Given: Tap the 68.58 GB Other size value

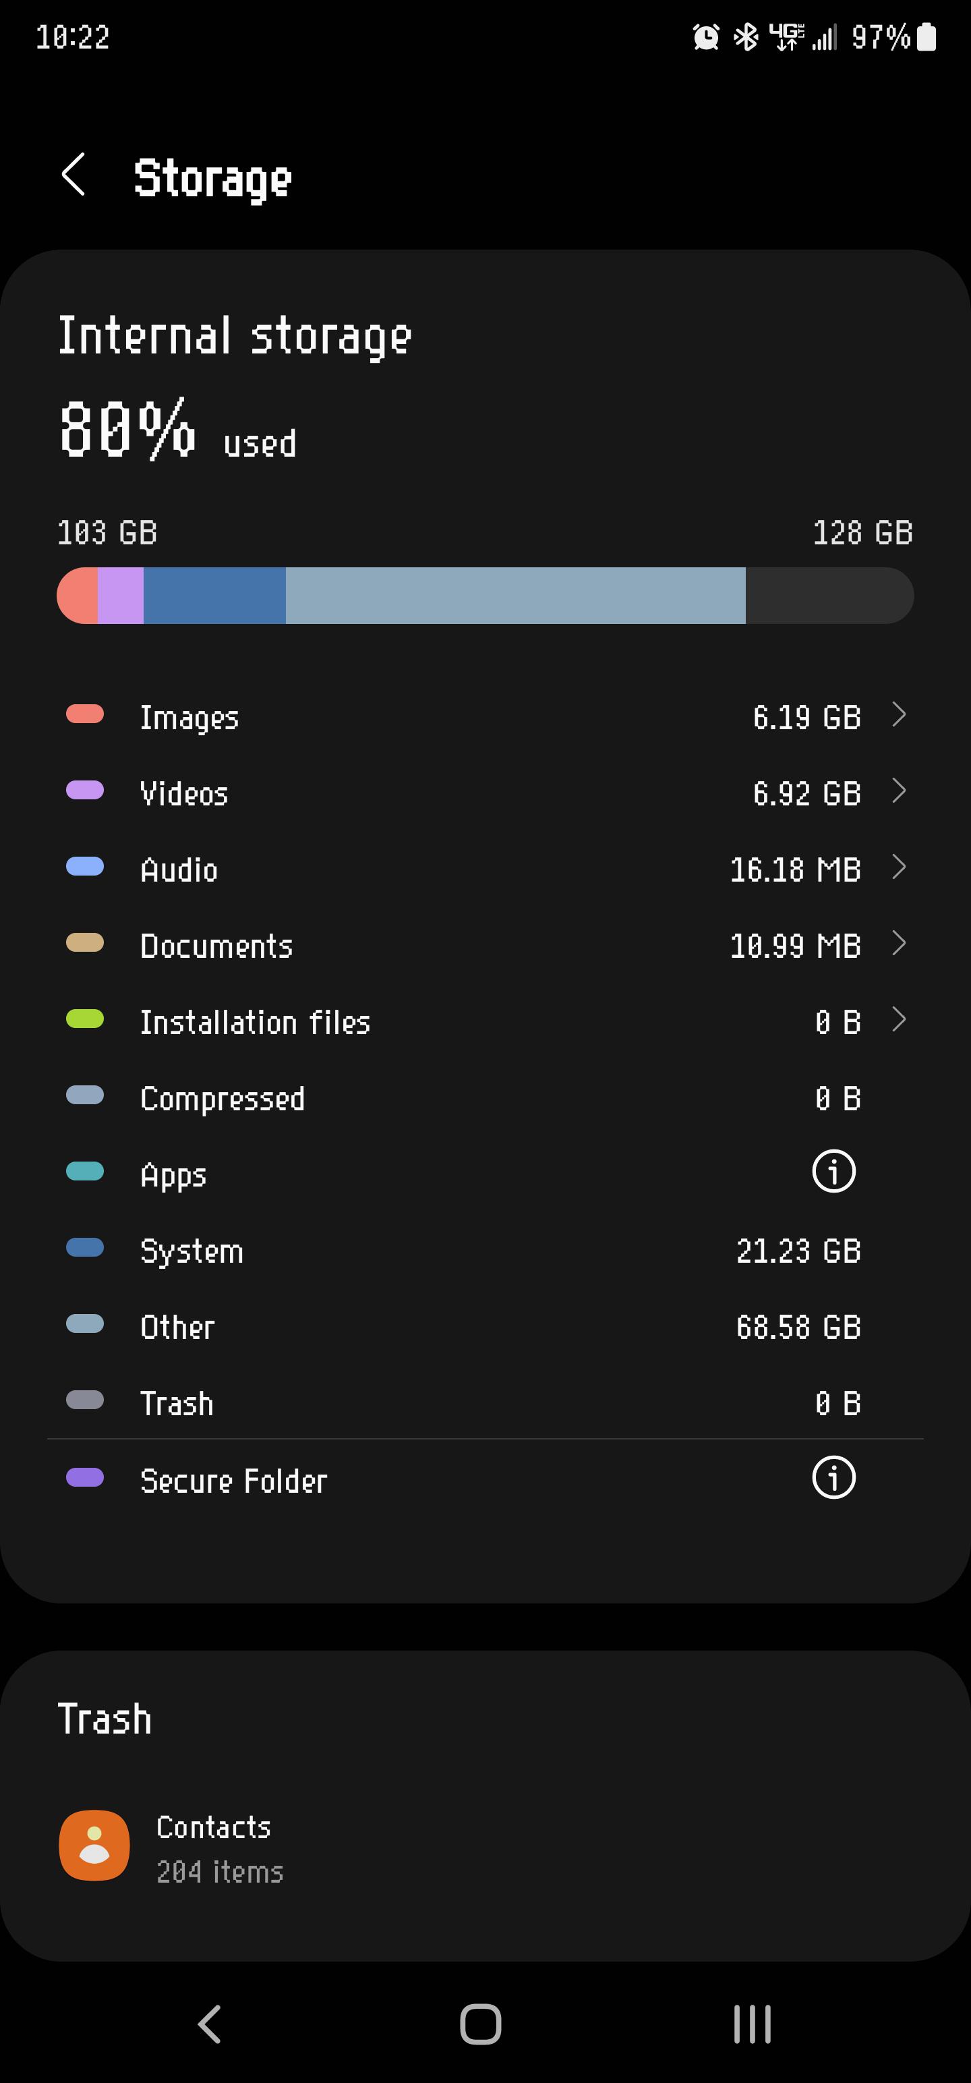Looking at the screenshot, I should [x=799, y=1327].
